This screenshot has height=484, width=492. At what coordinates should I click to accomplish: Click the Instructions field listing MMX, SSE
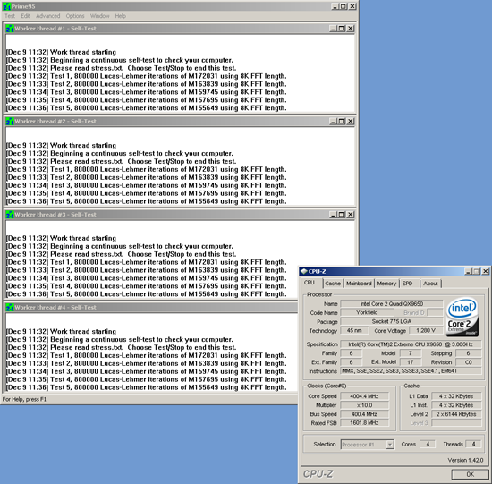(411, 371)
